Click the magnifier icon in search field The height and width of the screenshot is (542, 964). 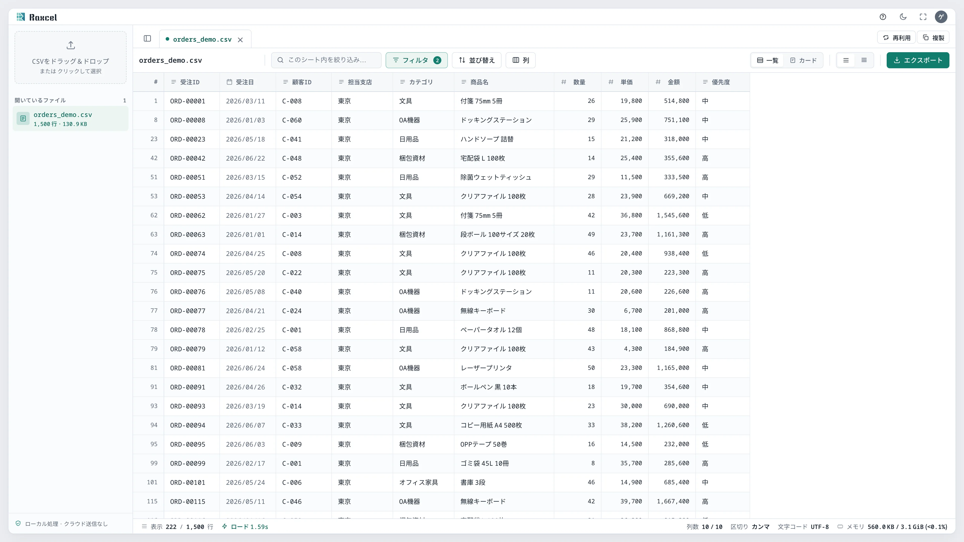(280, 60)
